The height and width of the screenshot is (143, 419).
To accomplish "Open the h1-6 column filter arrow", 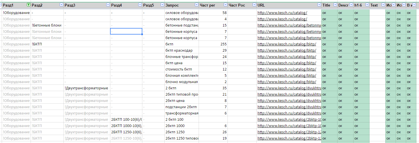I will coord(367,5).
